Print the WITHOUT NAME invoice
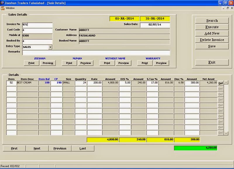 (107, 63)
